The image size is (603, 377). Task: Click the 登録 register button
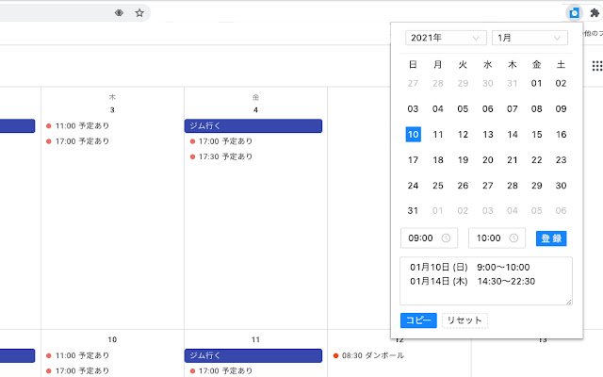pos(551,238)
